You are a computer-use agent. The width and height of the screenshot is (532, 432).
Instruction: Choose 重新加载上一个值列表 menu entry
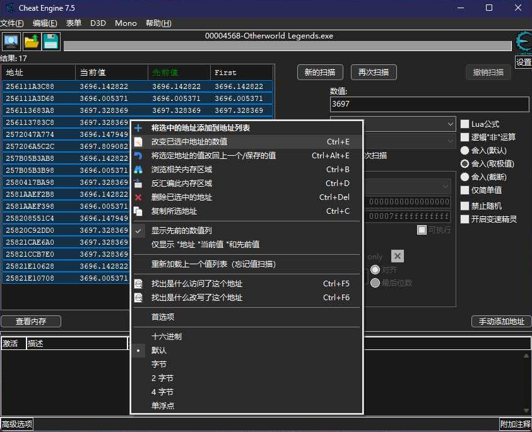(x=247, y=264)
